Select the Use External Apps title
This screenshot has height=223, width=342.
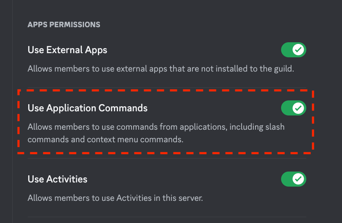[x=67, y=50]
